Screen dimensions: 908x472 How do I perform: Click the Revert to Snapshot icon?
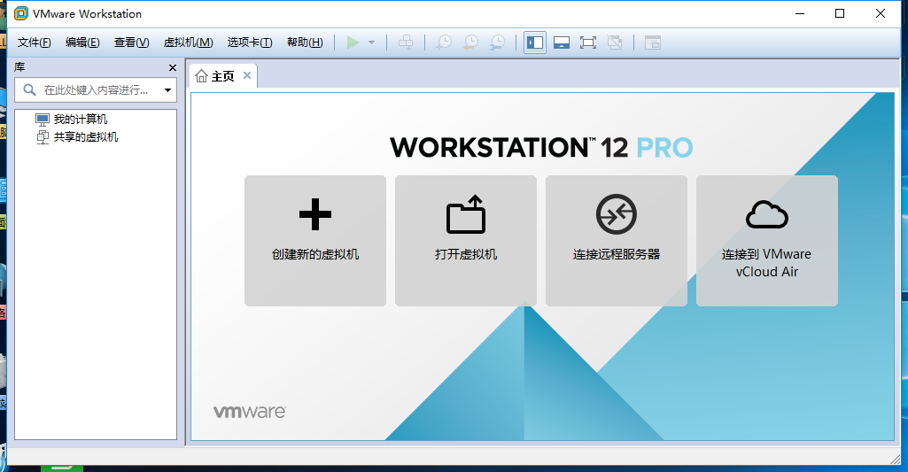(x=470, y=43)
